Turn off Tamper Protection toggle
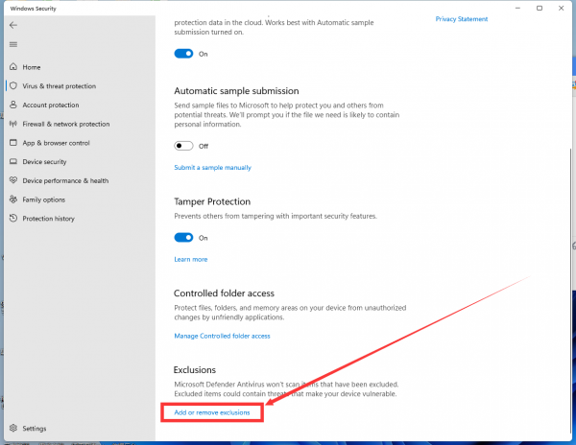The height and width of the screenshot is (445, 576). [x=183, y=237]
